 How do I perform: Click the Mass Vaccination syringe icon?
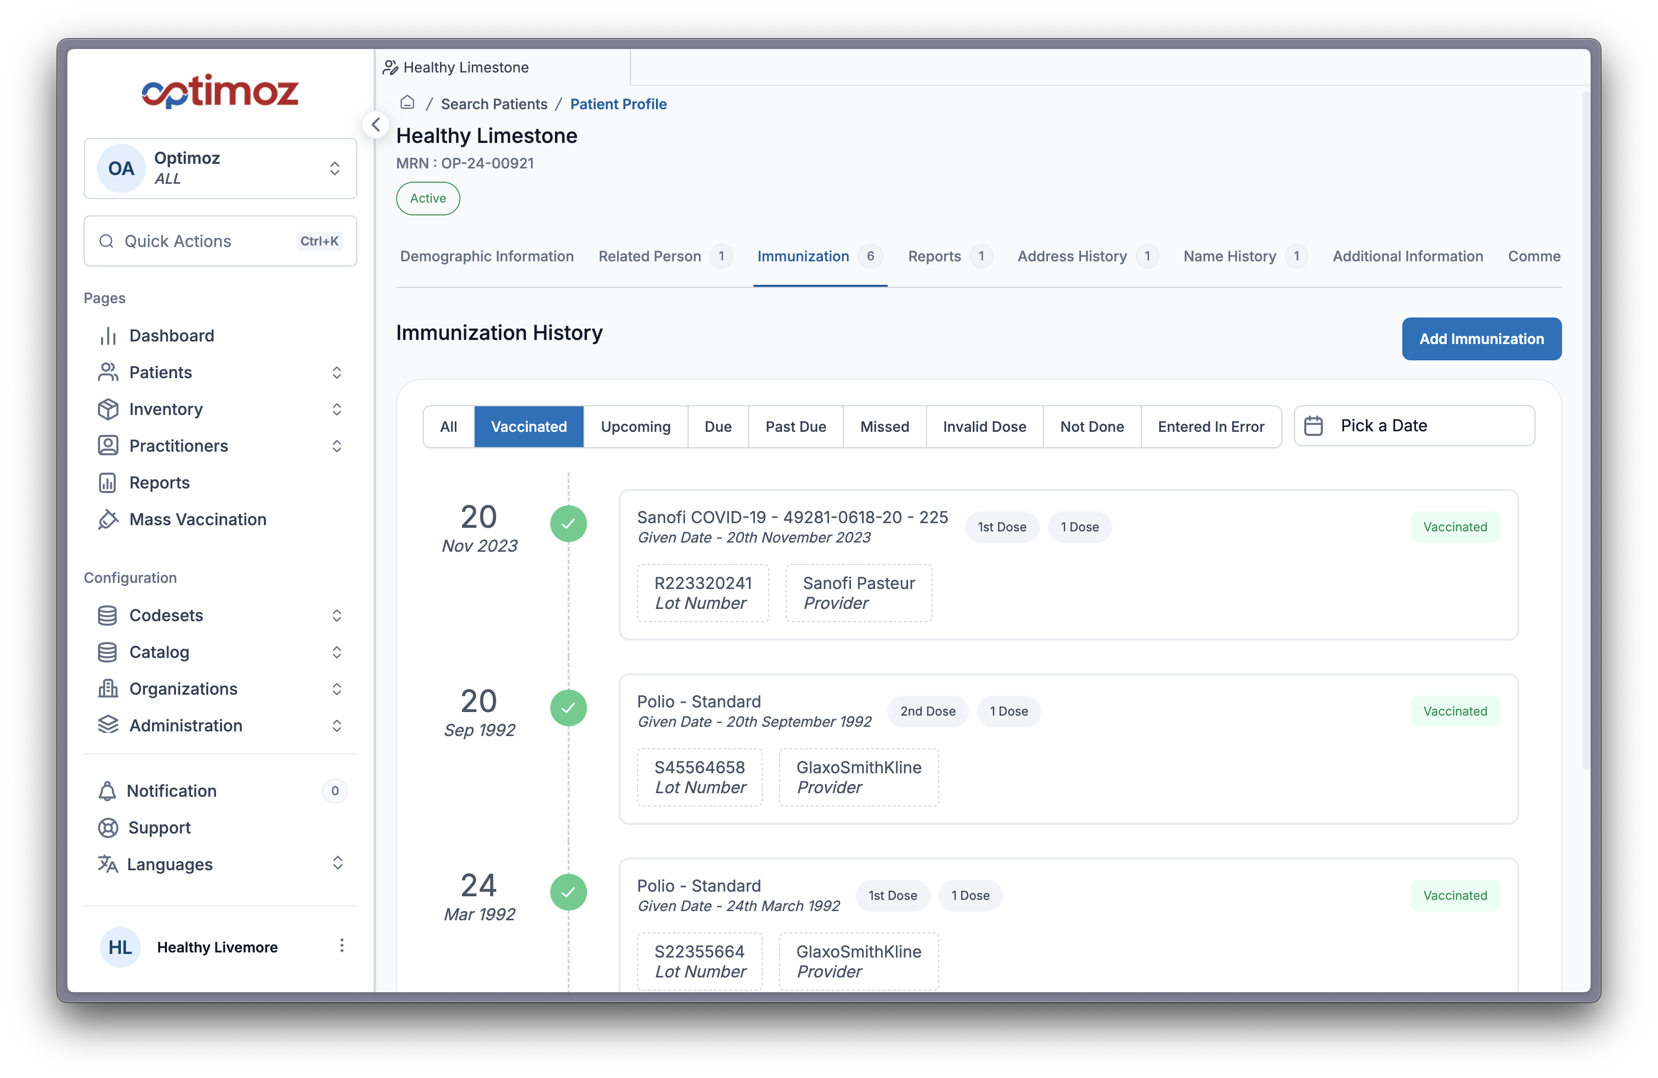coord(108,520)
